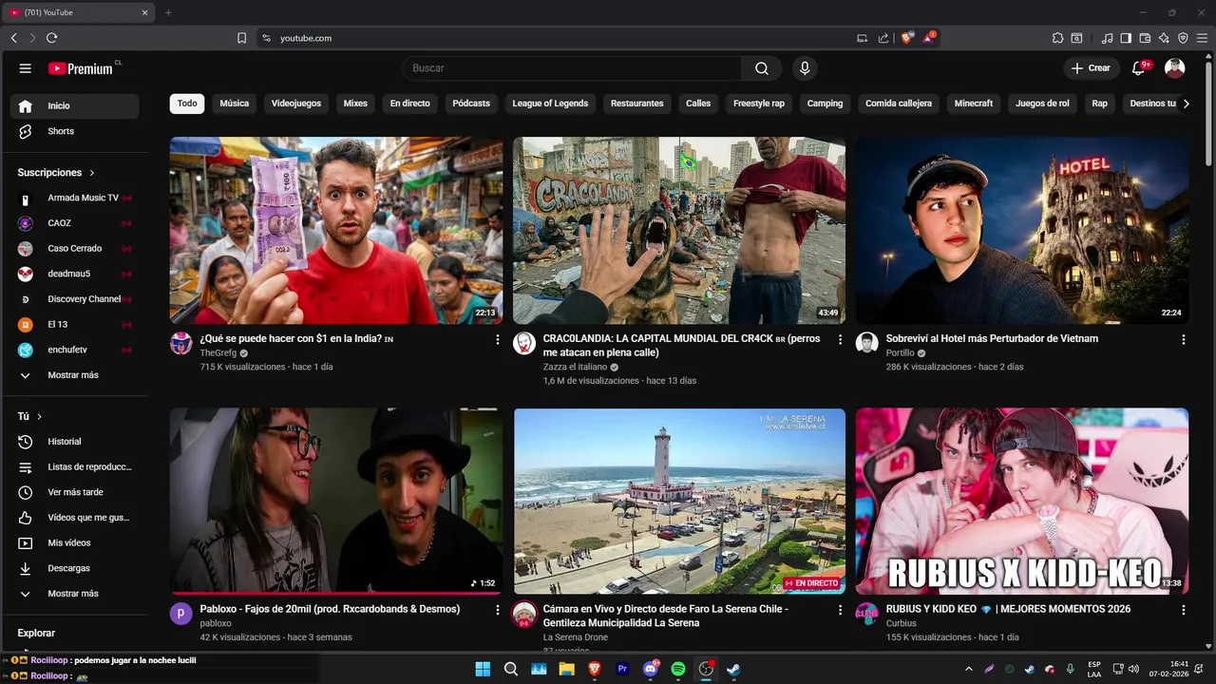The height and width of the screenshot is (684, 1216).
Task: Expand the Tú section
Action: 29,416
